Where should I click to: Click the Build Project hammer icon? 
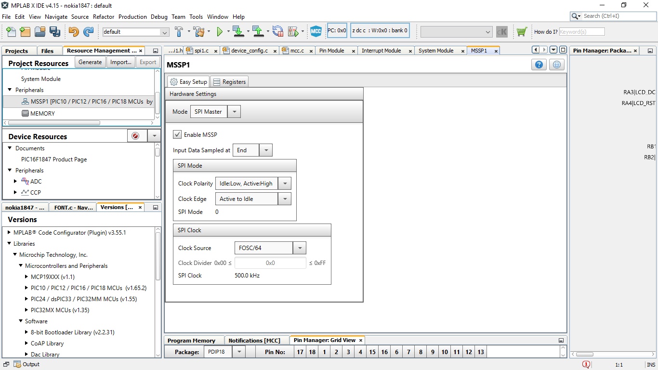(x=179, y=32)
